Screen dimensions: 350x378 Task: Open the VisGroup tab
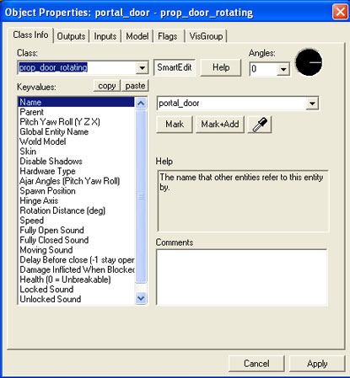pyautogui.click(x=206, y=36)
